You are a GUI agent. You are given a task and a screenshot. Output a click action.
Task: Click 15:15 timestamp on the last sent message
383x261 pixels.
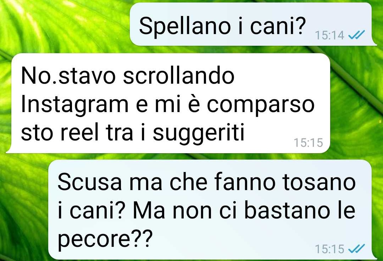(329, 249)
